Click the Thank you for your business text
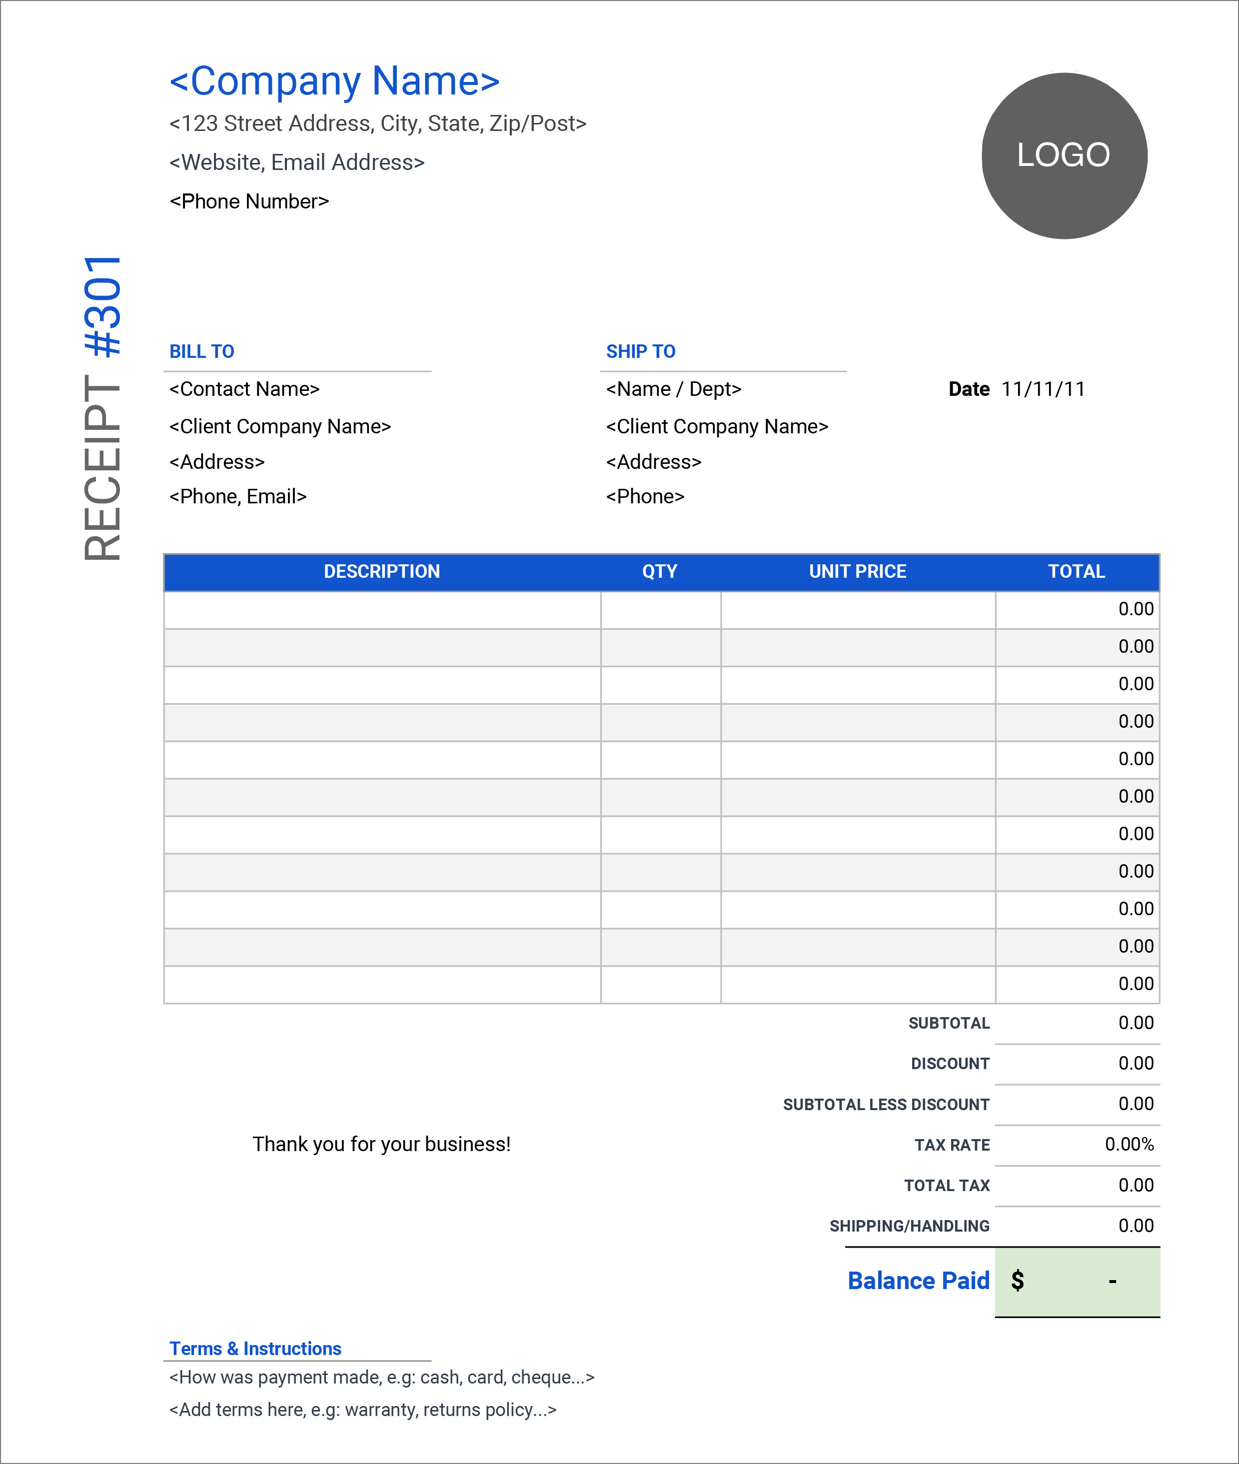Image resolution: width=1239 pixels, height=1464 pixels. pos(377,1143)
